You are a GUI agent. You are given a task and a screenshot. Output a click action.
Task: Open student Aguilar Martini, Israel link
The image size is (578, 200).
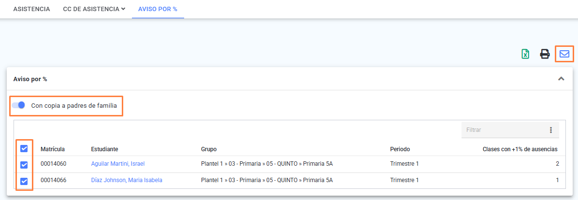[x=117, y=164]
